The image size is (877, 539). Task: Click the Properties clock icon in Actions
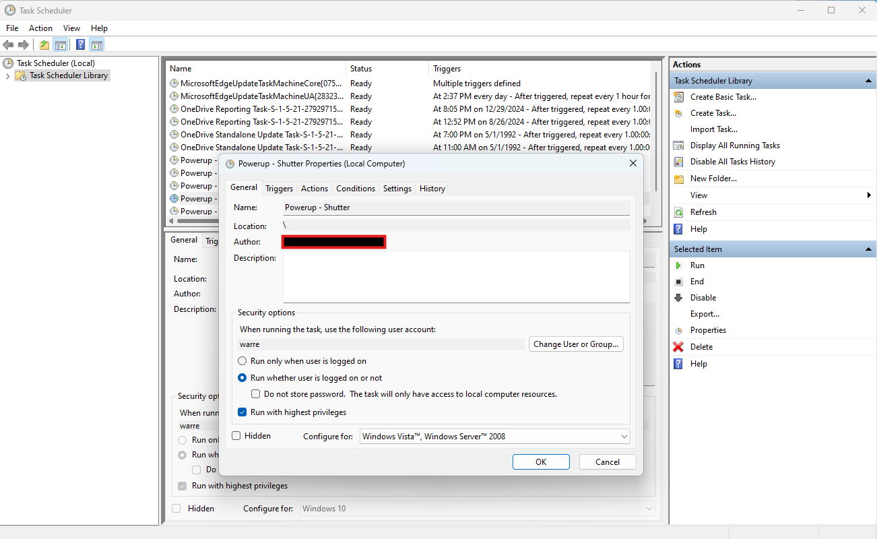(x=678, y=330)
